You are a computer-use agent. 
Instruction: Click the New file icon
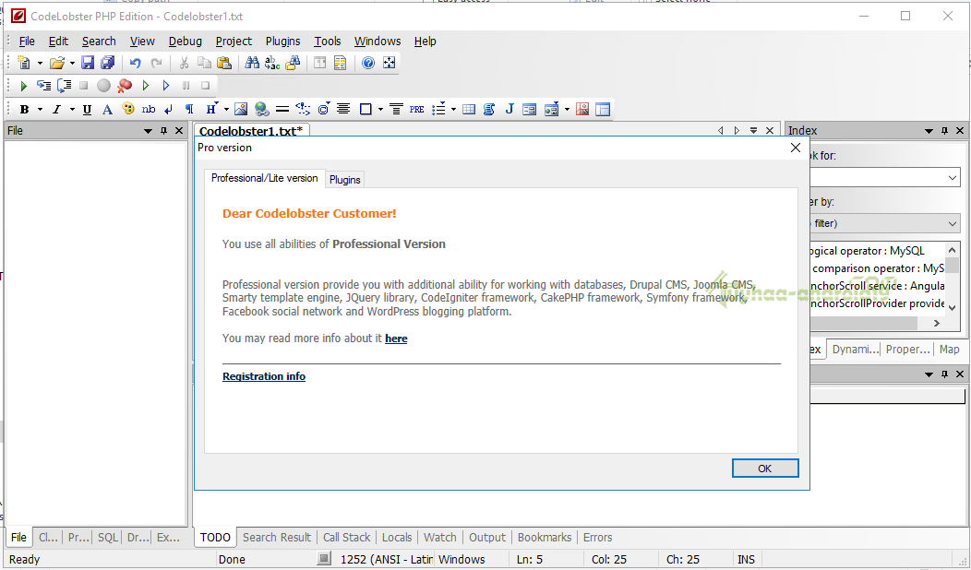(x=24, y=63)
